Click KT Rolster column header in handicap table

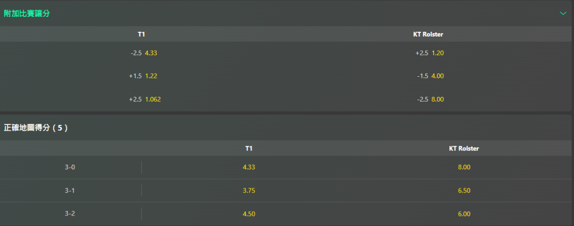click(428, 34)
